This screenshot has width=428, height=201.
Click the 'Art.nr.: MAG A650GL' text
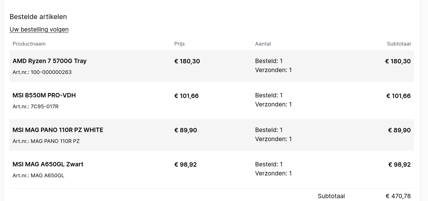coord(38,175)
